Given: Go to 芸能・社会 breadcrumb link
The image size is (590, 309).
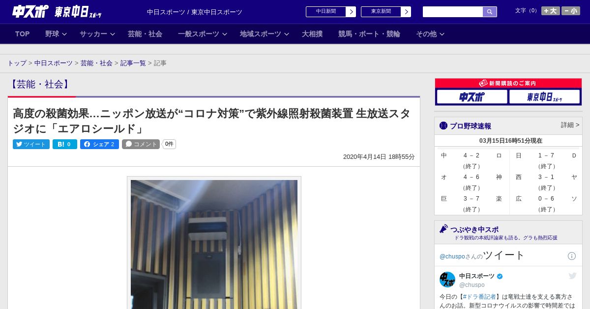Looking at the screenshot, I should [x=96, y=63].
